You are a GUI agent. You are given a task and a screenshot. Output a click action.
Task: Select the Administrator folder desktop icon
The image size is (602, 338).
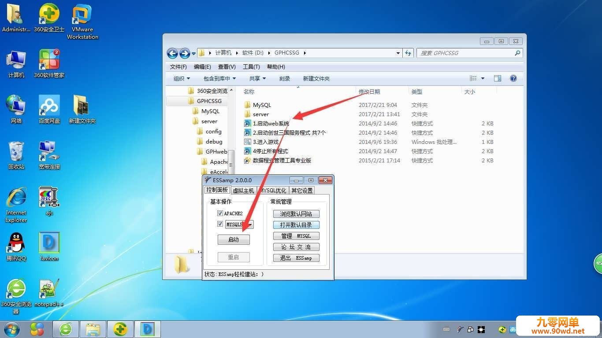[16, 18]
